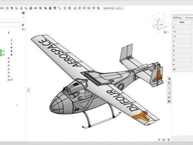Select the Screw relation tool

tap(55, 8)
